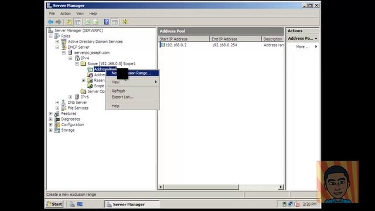Viewport: 375px width, 211px height.
Task: Select the Roles node in the tree
Action: pos(66,36)
